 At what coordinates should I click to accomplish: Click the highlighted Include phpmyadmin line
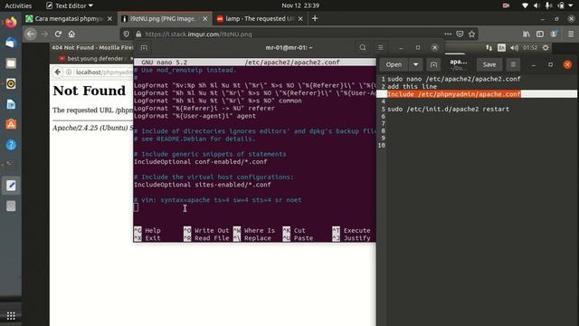pyautogui.click(x=454, y=94)
